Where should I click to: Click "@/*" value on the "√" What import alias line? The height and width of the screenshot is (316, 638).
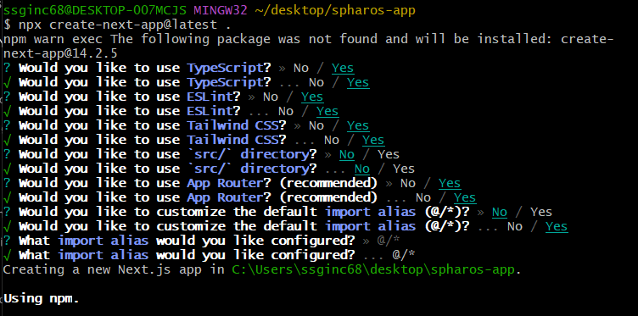click(404, 256)
